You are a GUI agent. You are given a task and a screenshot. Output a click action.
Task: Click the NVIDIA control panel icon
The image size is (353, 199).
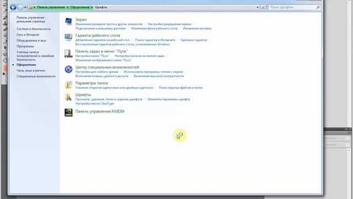[x=68, y=112]
